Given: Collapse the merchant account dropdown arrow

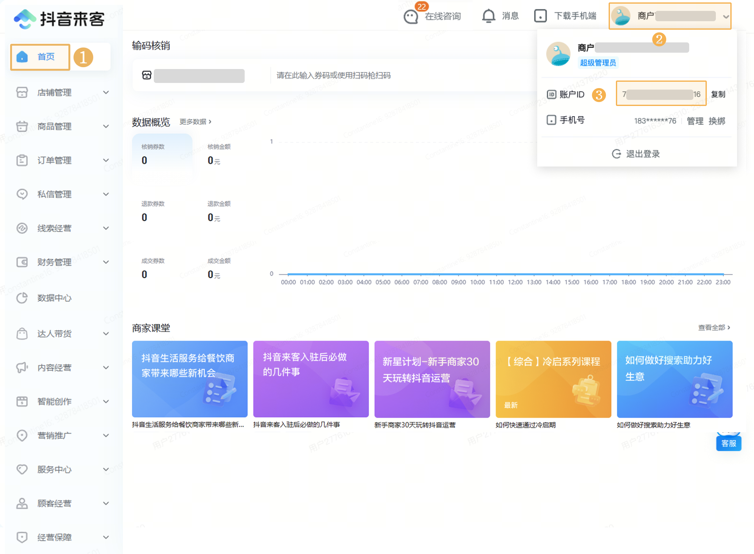Looking at the screenshot, I should (x=726, y=16).
